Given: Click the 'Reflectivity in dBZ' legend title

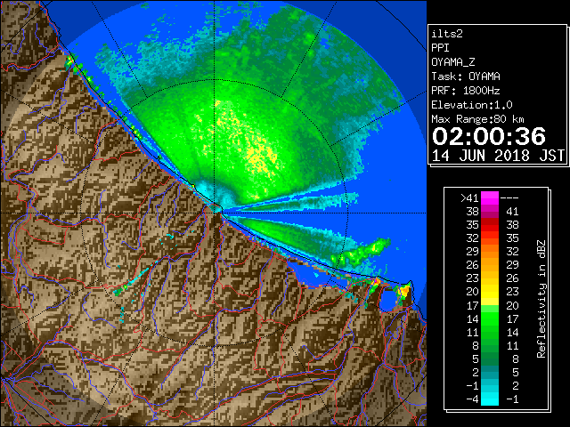Looking at the screenshot, I should (x=541, y=299).
